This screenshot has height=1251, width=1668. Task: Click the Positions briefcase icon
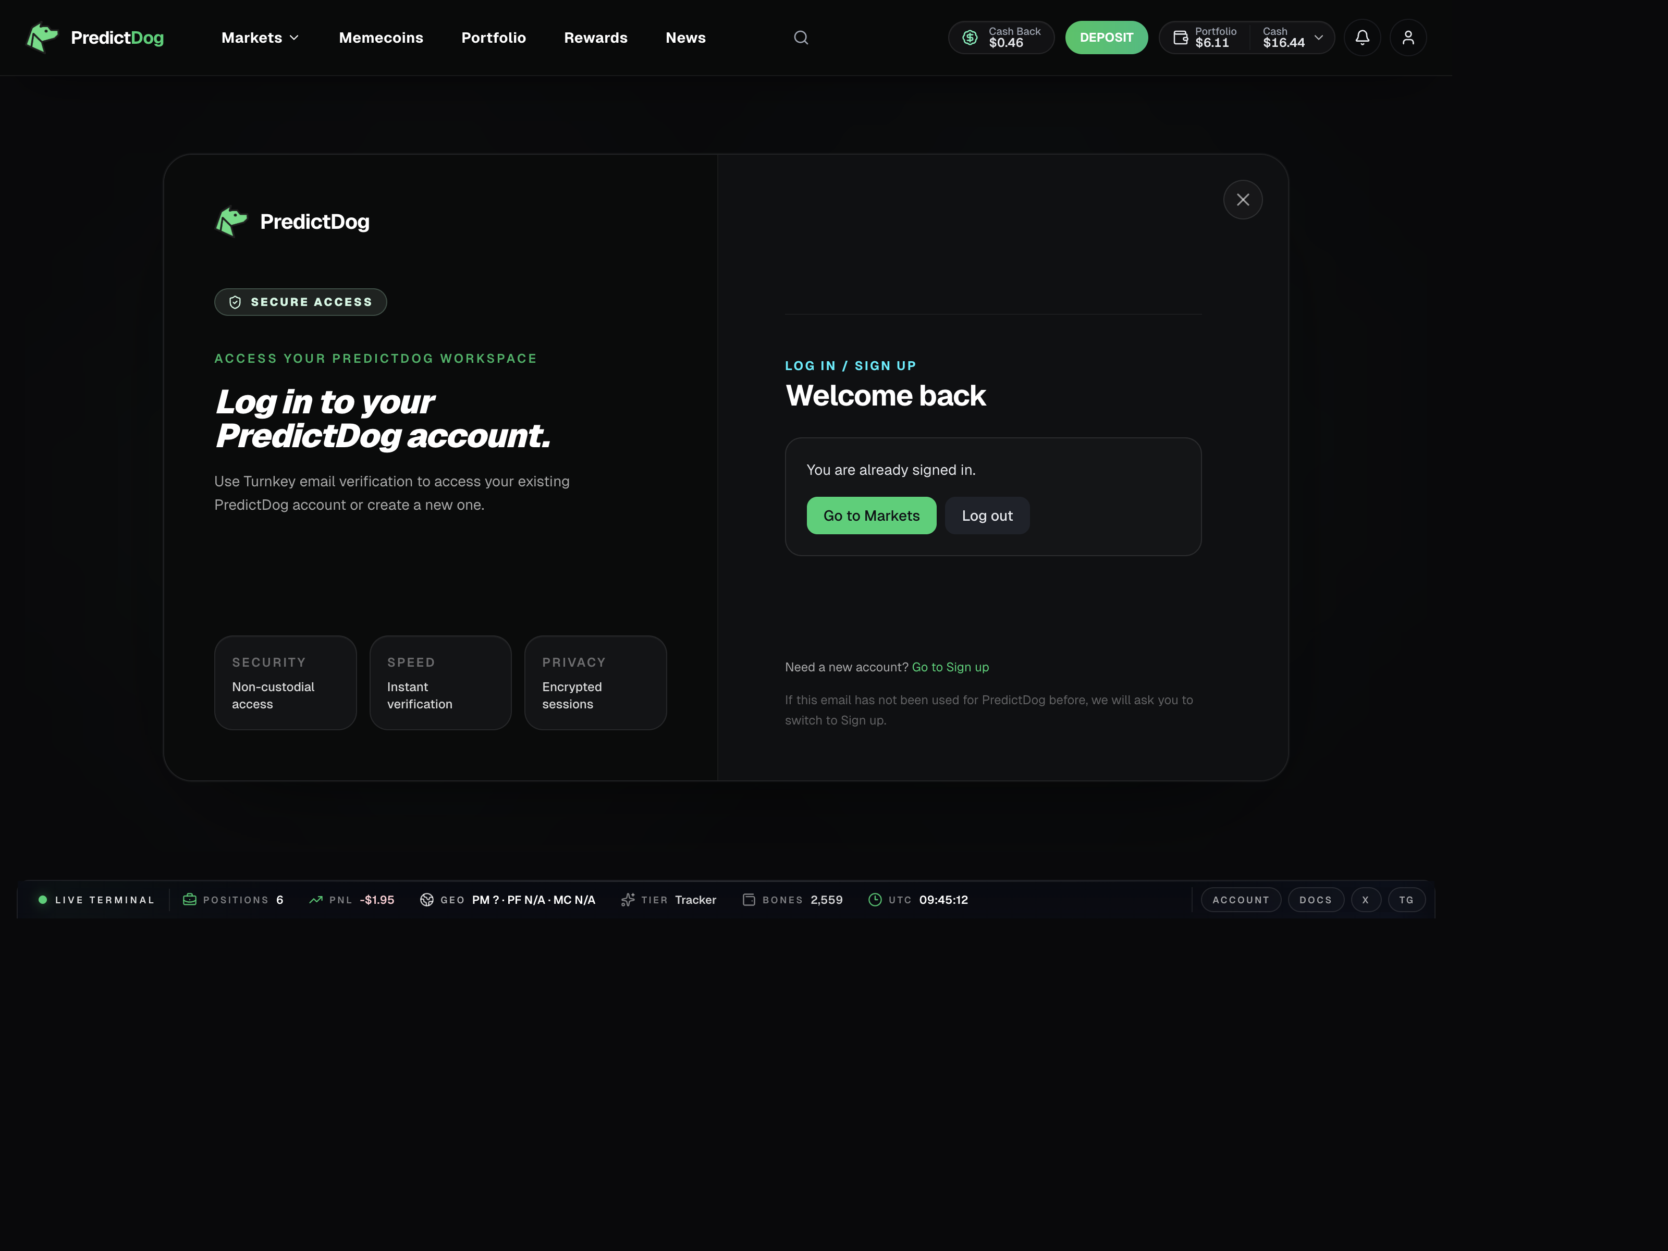coord(190,900)
